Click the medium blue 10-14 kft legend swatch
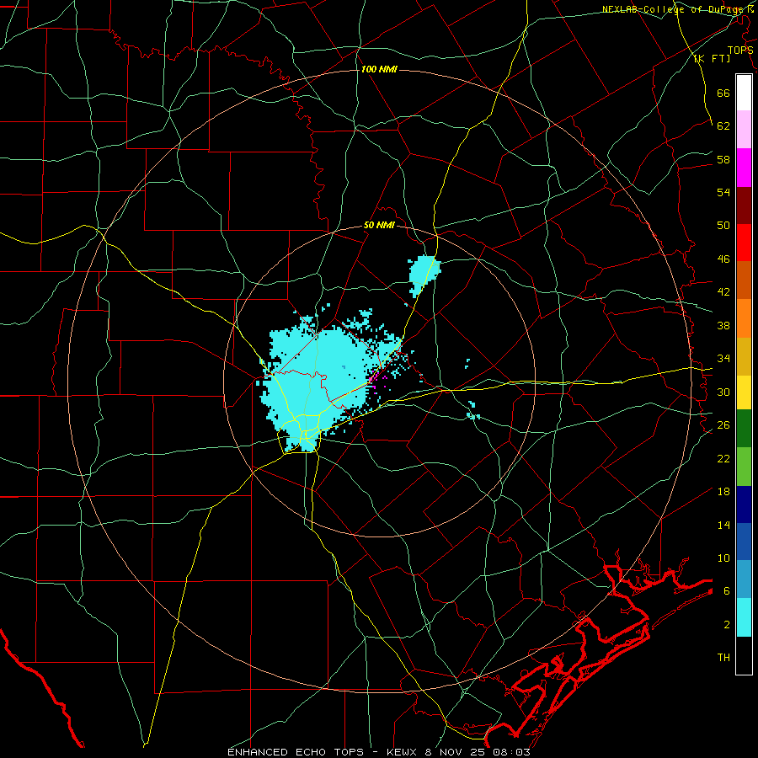This screenshot has width=758, height=758. (744, 542)
